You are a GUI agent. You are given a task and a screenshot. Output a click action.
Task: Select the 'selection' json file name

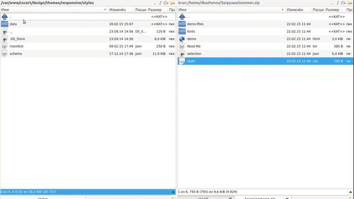194,54
